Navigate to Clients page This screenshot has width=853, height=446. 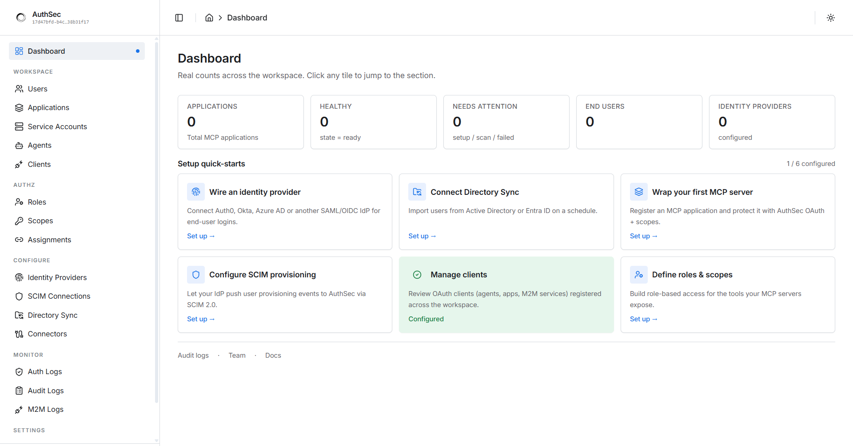point(77,164)
